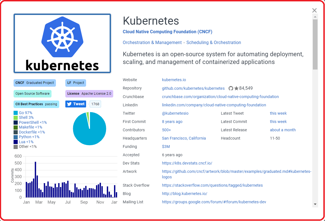The height and width of the screenshot is (221, 325).
Task: Click the Accepted value 6 years ago
Action: [172, 155]
